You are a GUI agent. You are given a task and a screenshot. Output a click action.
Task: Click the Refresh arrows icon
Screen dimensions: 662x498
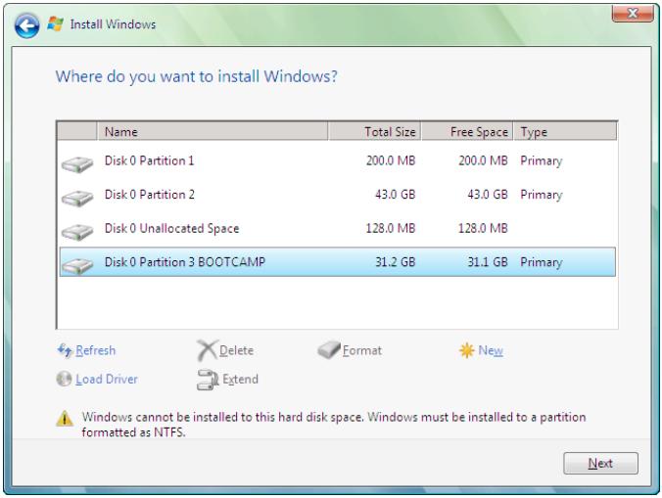[x=65, y=350]
